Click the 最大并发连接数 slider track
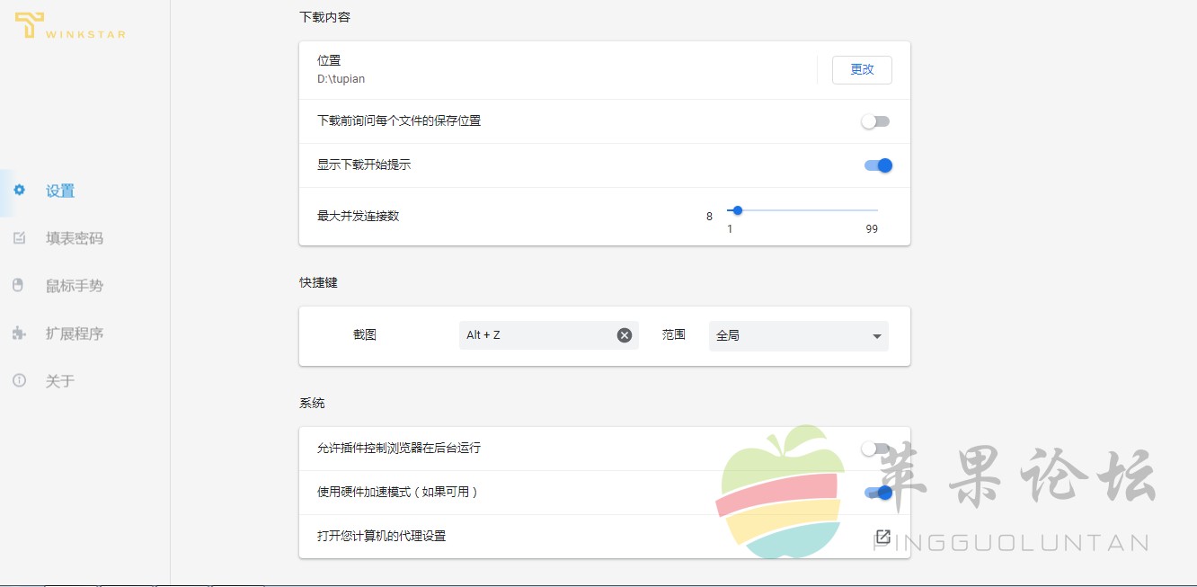Image resolution: width=1197 pixels, height=587 pixels. pyautogui.click(x=802, y=210)
